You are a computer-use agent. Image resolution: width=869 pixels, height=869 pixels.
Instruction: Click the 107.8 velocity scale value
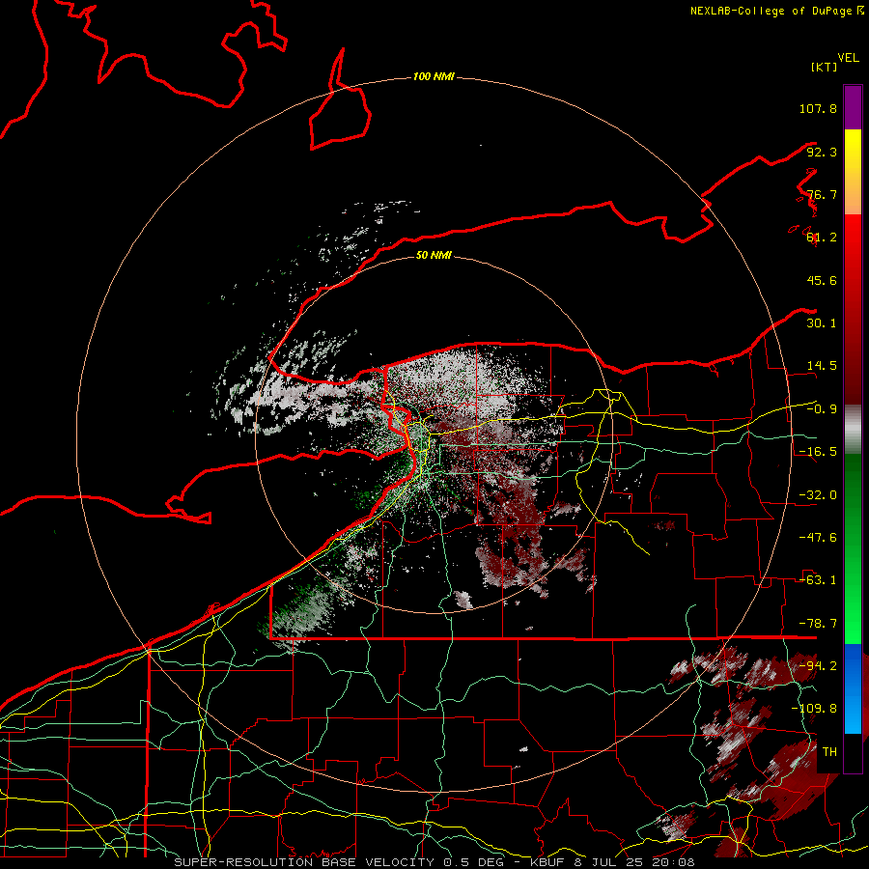pos(818,108)
